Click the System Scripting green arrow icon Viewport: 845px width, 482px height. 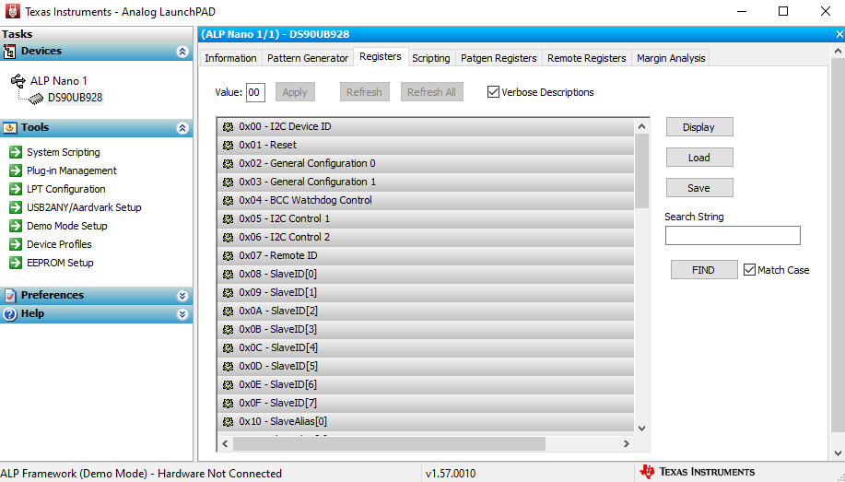[15, 152]
